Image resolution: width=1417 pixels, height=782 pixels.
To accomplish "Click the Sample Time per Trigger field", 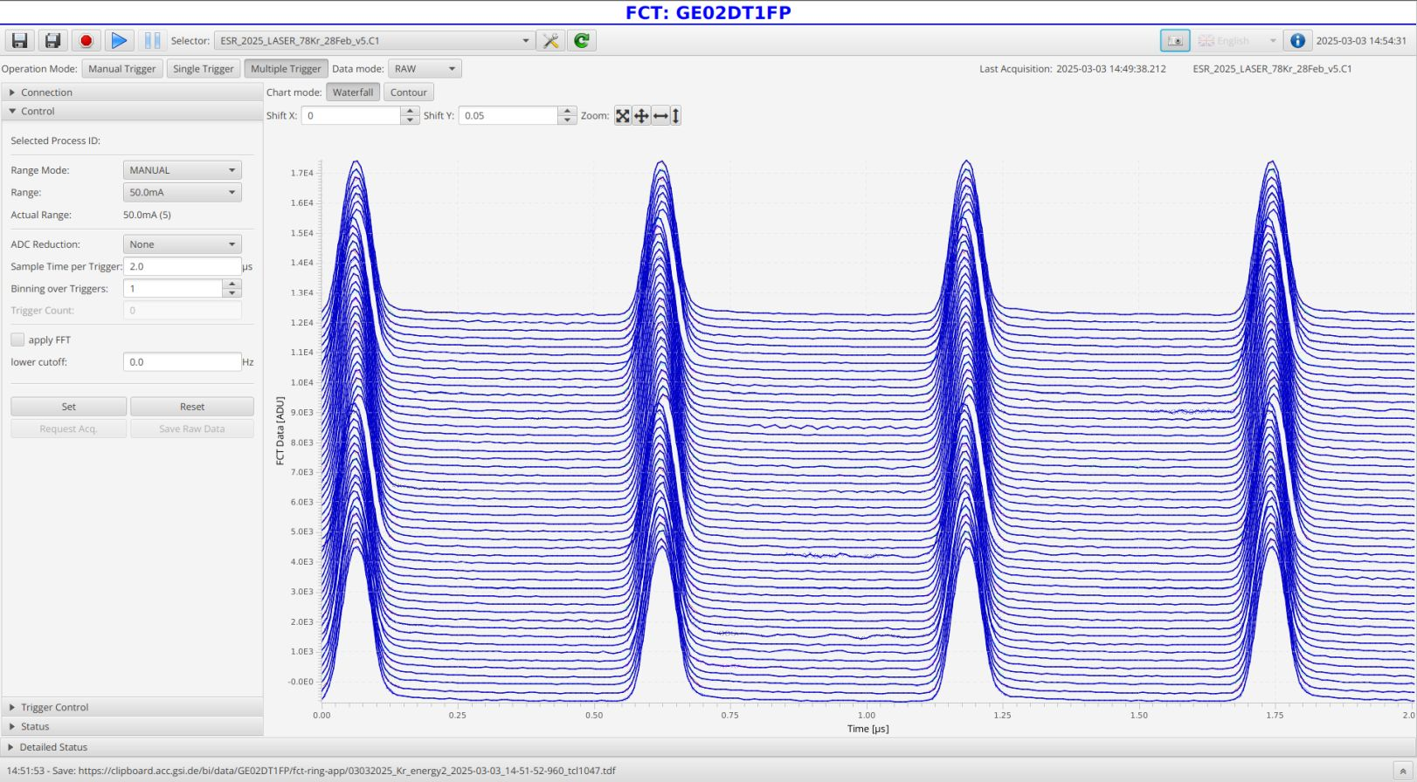I will pyautogui.click(x=182, y=266).
